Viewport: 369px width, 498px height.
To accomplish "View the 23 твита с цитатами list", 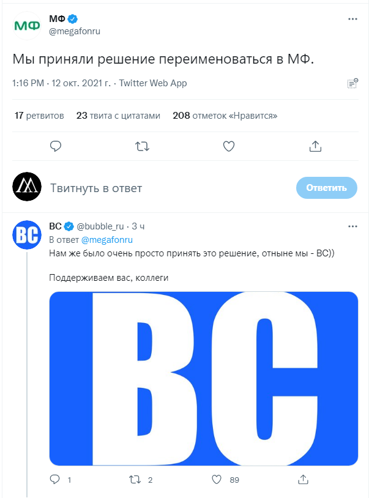I will point(118,115).
